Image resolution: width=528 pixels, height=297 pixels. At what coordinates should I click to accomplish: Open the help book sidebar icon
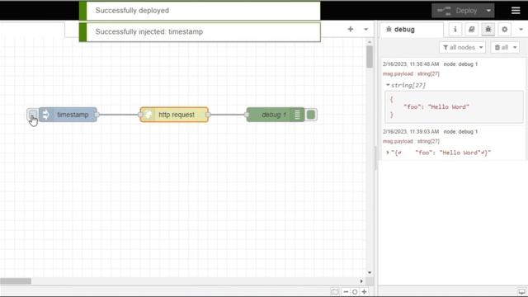pyautogui.click(x=471, y=30)
